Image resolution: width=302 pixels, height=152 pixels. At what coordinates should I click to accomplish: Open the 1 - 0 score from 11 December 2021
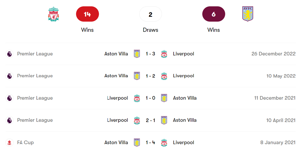[150, 98]
